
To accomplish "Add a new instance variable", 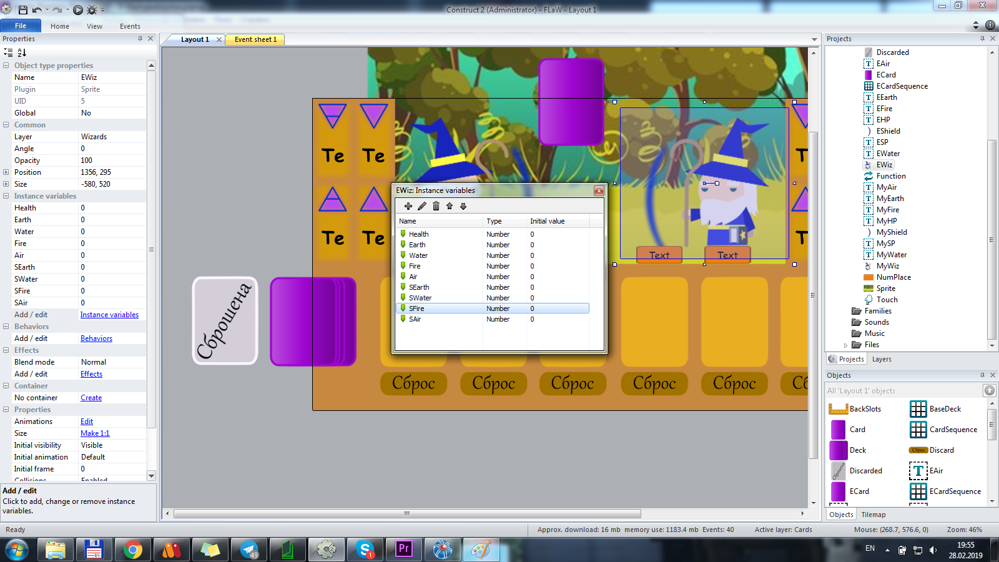I will point(408,206).
